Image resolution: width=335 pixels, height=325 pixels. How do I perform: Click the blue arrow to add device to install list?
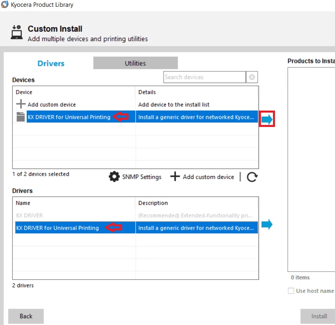pos(267,119)
